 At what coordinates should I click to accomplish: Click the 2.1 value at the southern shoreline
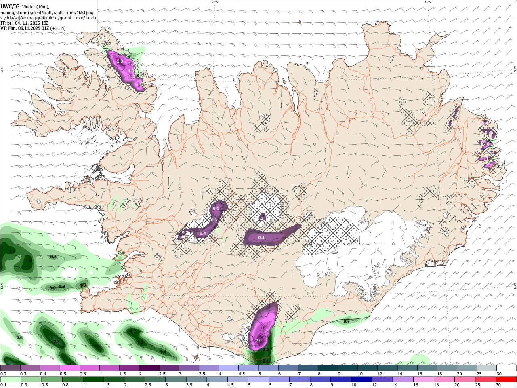[266, 361]
